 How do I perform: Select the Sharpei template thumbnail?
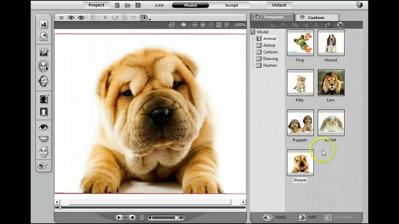tap(300, 162)
